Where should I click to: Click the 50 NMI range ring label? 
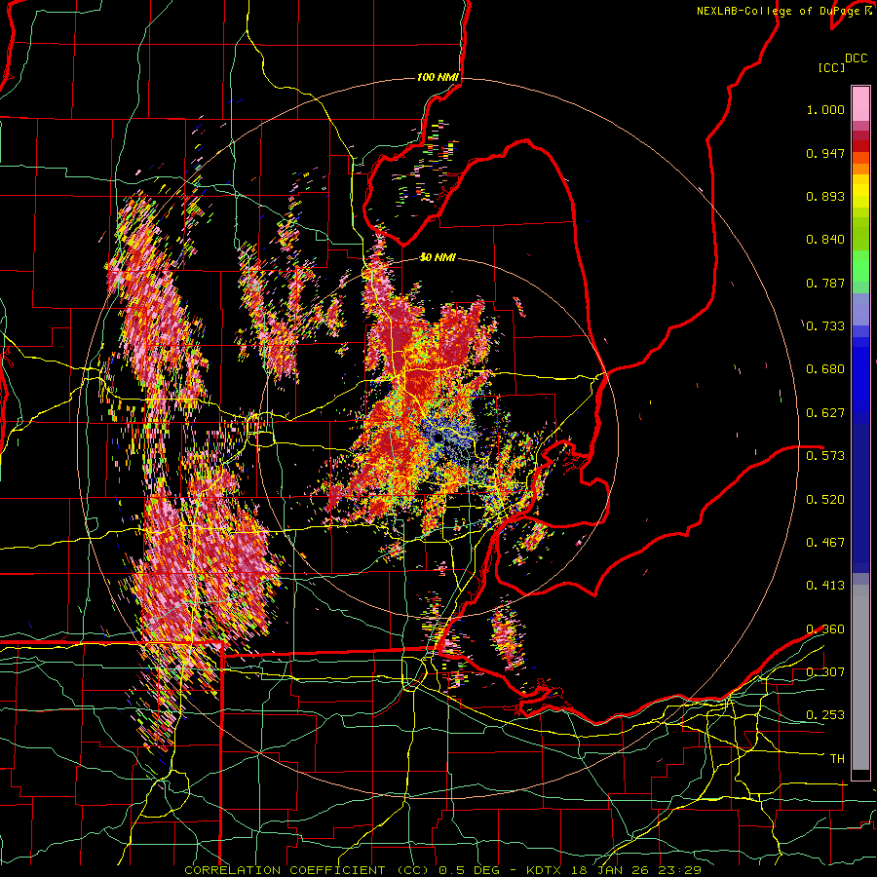(x=438, y=257)
